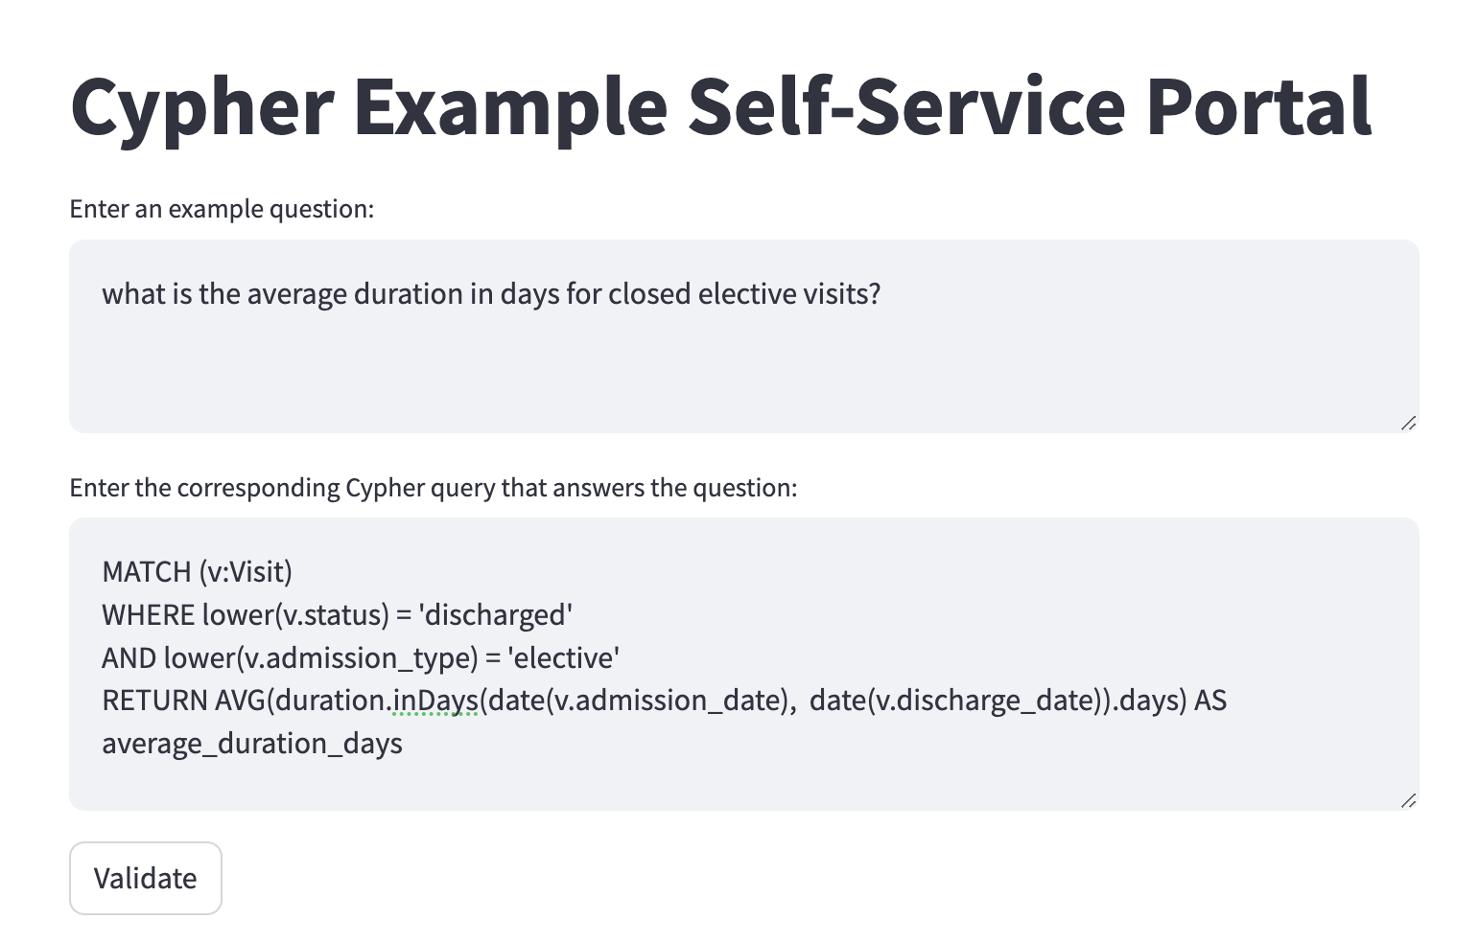Click the Validate button
The width and height of the screenshot is (1479, 943).
pos(146,878)
